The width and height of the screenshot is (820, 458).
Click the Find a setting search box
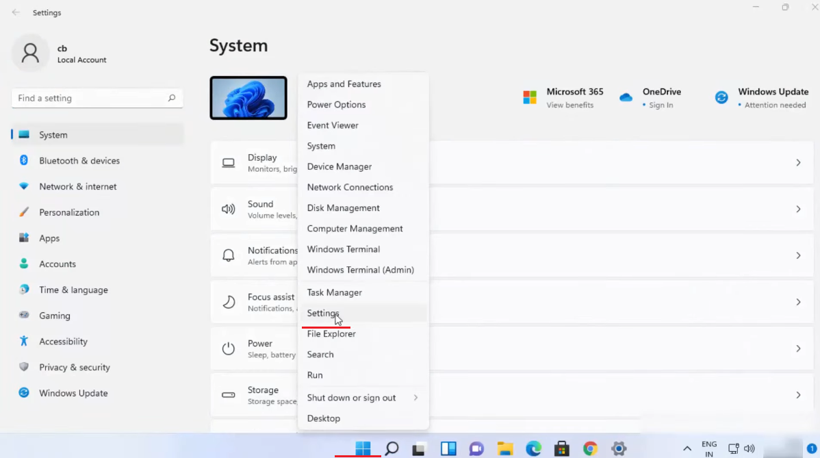point(97,99)
